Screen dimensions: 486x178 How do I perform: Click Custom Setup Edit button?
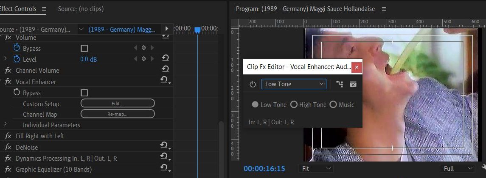click(118, 103)
